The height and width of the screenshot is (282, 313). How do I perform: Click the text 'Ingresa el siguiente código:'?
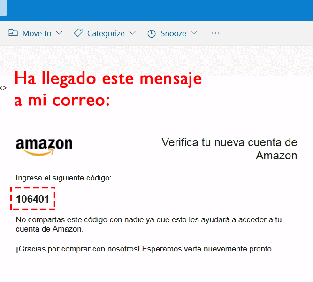[64, 178]
